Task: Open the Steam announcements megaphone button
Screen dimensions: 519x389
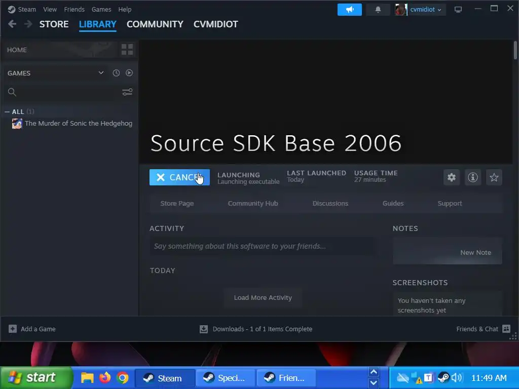Action: point(349,10)
